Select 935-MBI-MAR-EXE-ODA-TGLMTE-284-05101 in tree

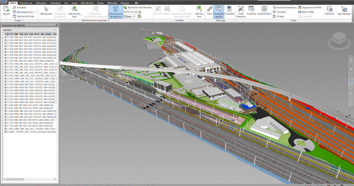click(x=33, y=84)
